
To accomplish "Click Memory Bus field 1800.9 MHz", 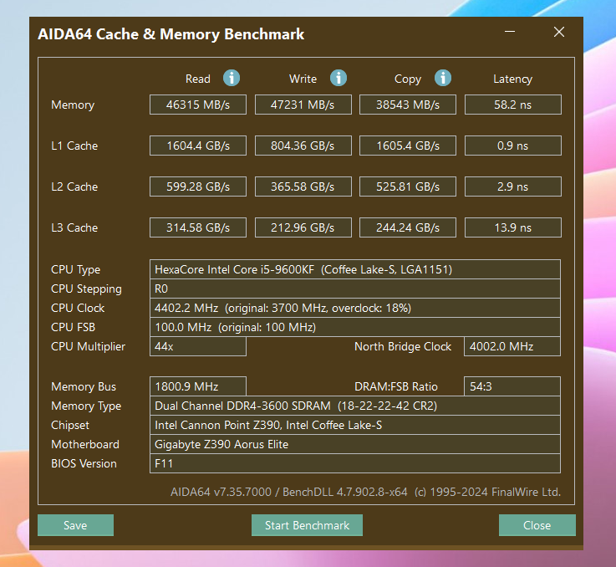I will pos(198,386).
